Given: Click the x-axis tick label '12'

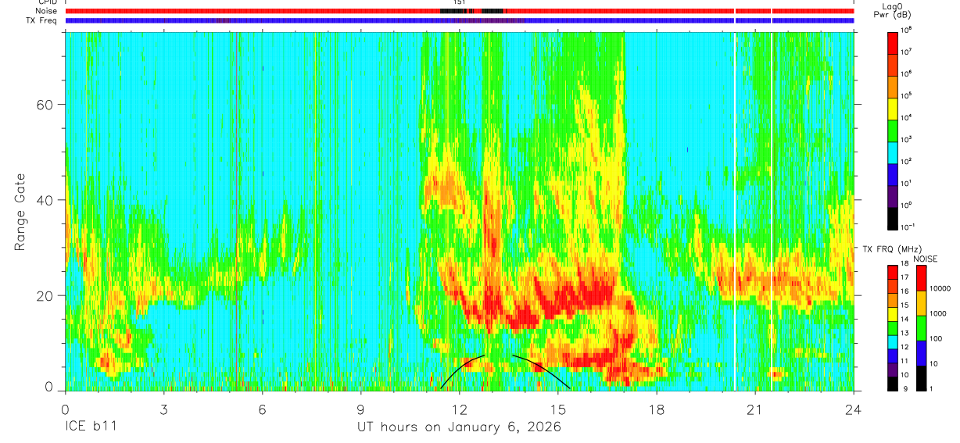Looking at the screenshot, I should click(x=460, y=409).
